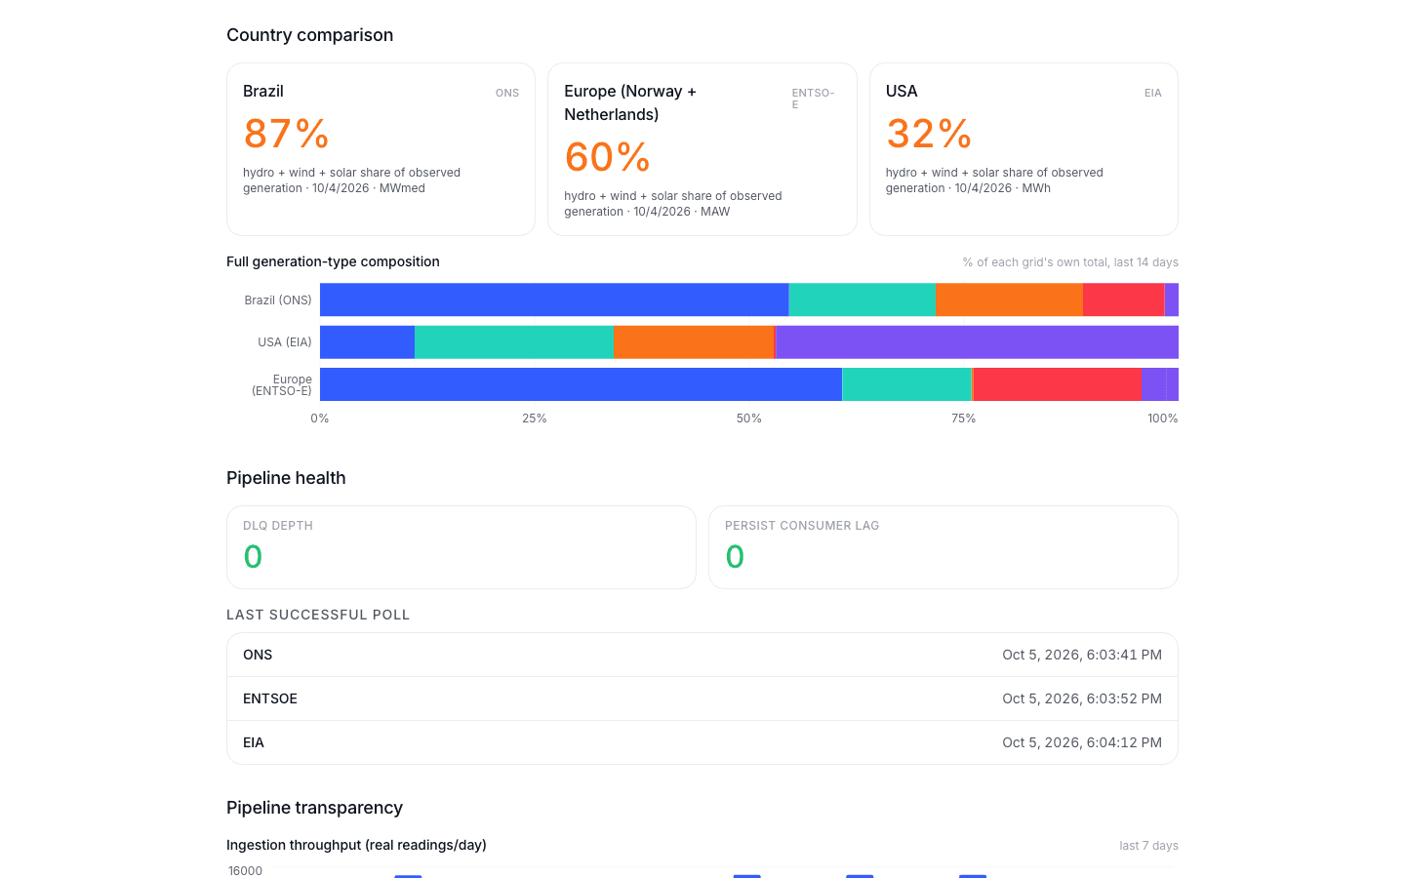The width and height of the screenshot is (1405, 878).
Task: Select the teal segment of the Europe (ENTSO-E) bar
Action: click(x=906, y=384)
